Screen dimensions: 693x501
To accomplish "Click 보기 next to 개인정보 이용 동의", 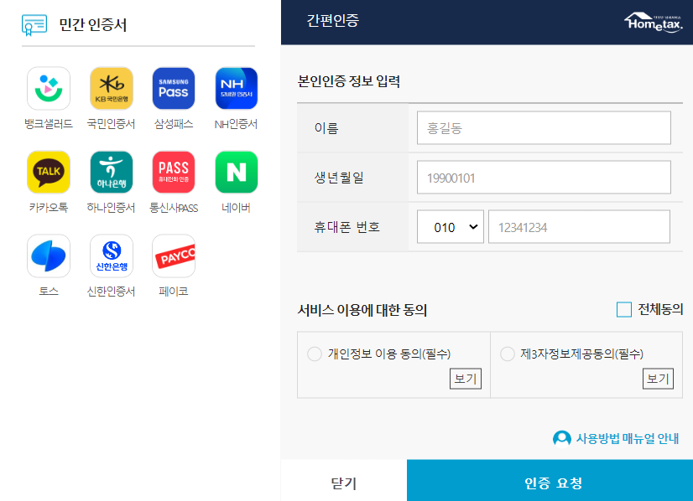I will pos(466,379).
